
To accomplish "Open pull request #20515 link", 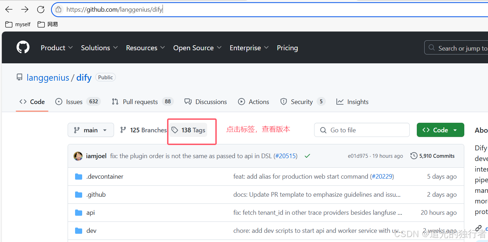I will [x=285, y=156].
